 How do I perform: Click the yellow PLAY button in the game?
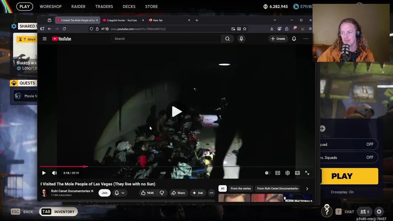point(349,176)
